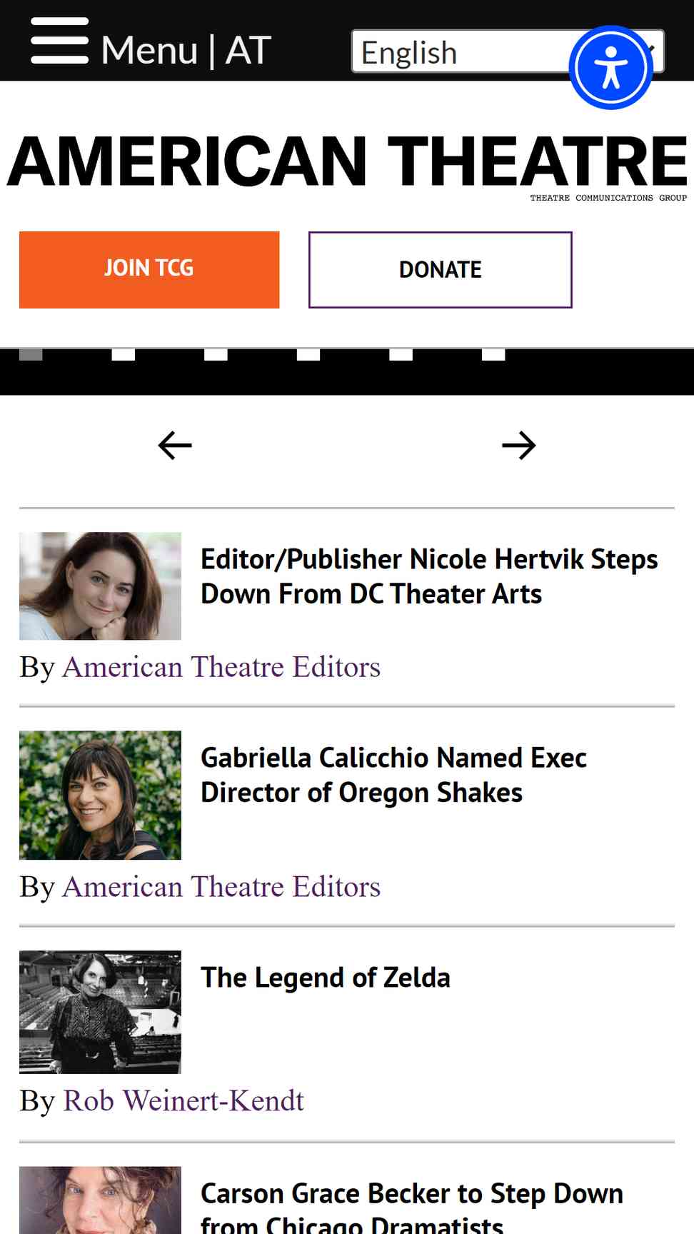Open the English language dropdown
Image resolution: width=694 pixels, height=1234 pixels.
tap(508, 51)
